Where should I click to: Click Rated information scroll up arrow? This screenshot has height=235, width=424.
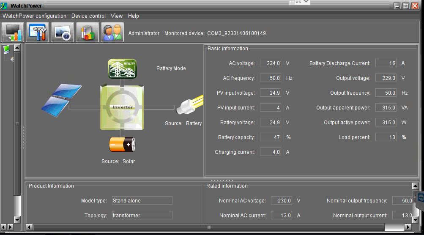coord(416,186)
